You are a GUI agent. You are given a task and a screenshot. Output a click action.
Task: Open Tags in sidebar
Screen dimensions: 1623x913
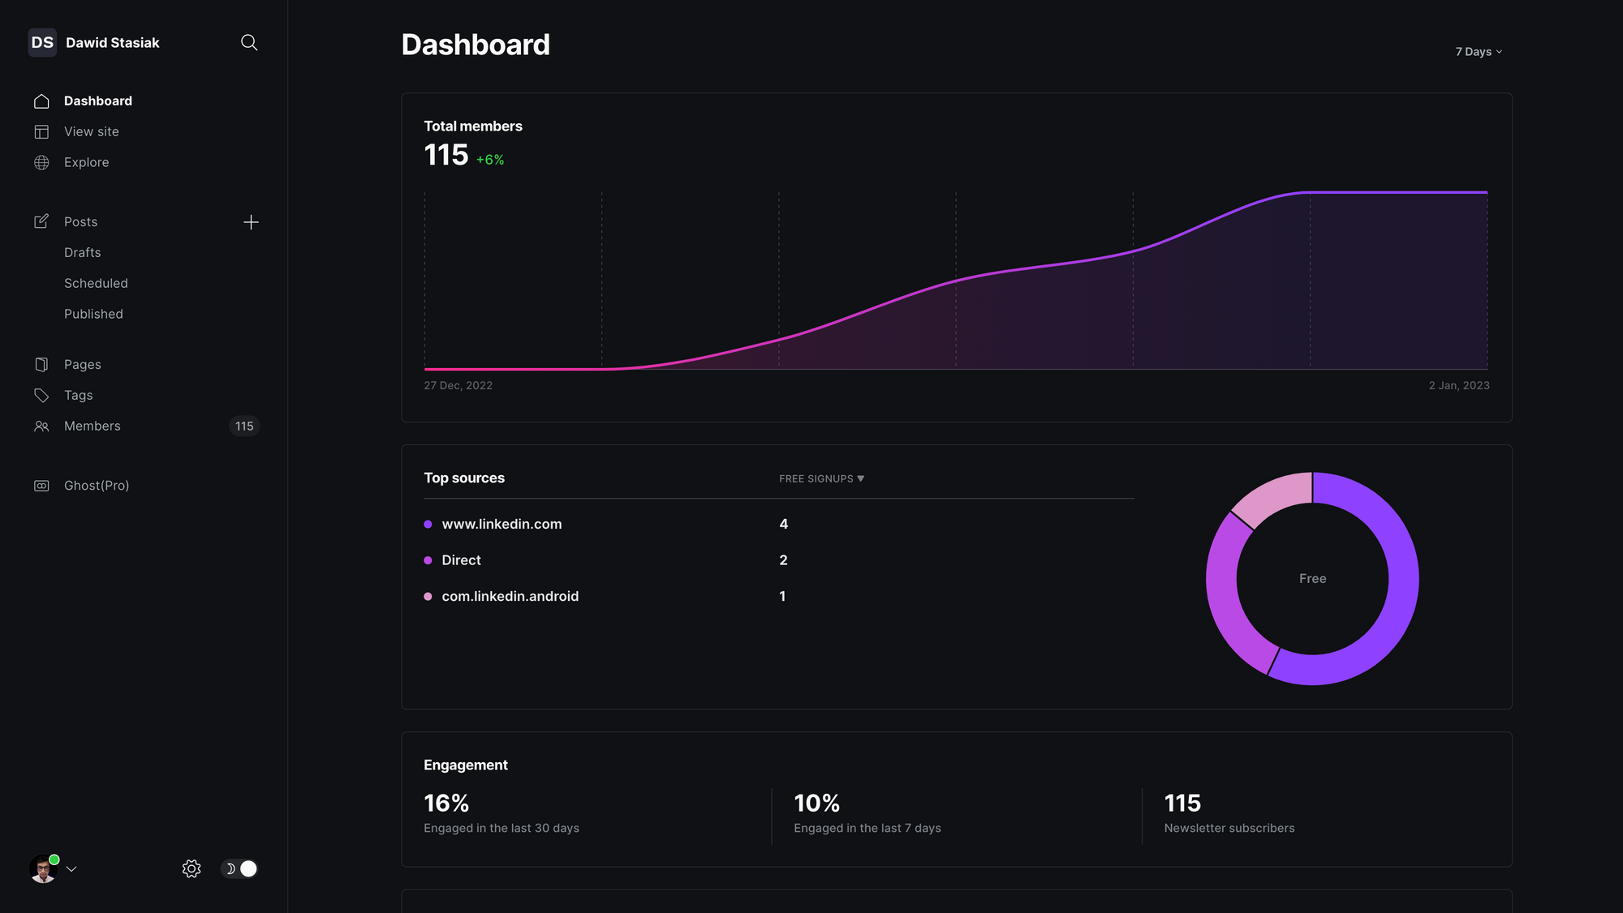pos(79,395)
